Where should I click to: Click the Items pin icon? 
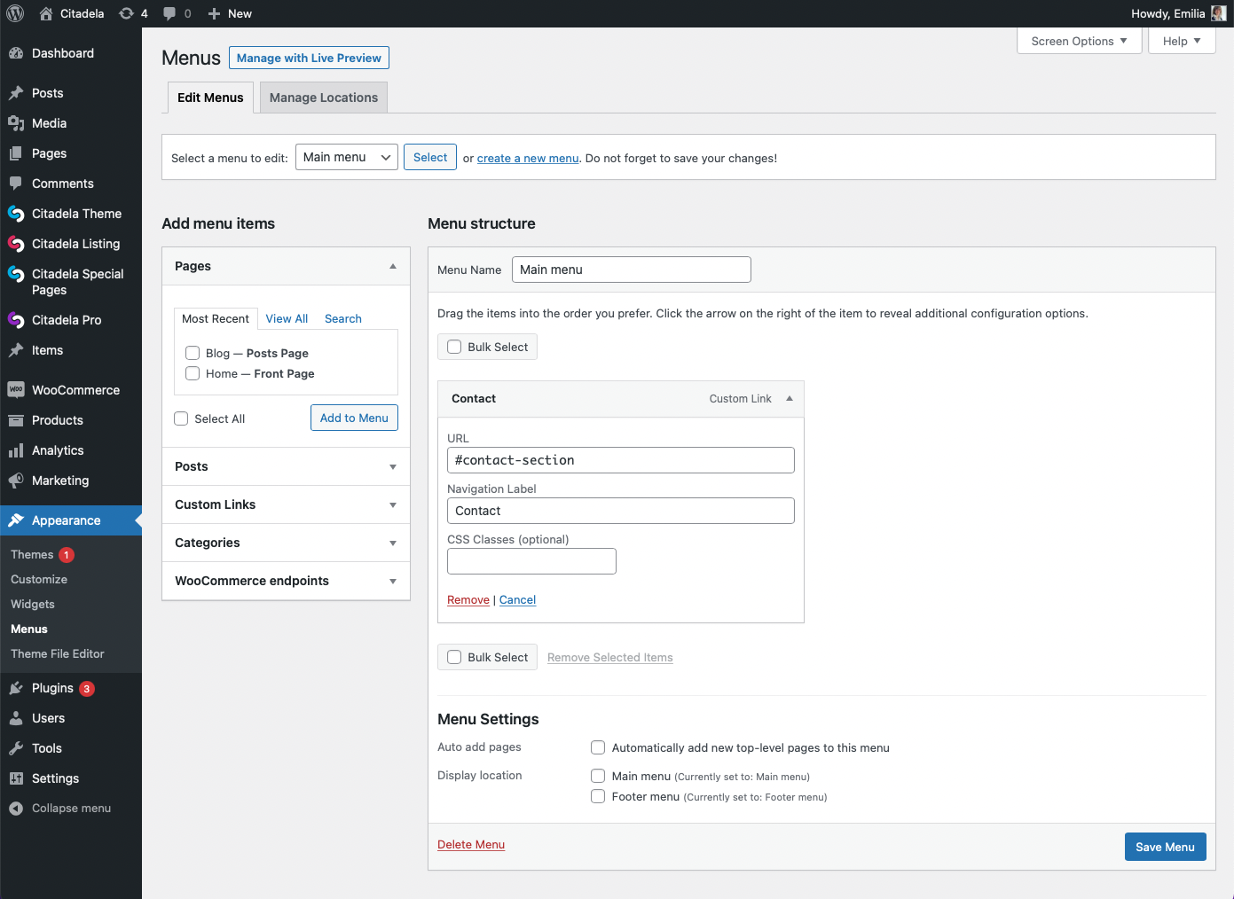16,350
